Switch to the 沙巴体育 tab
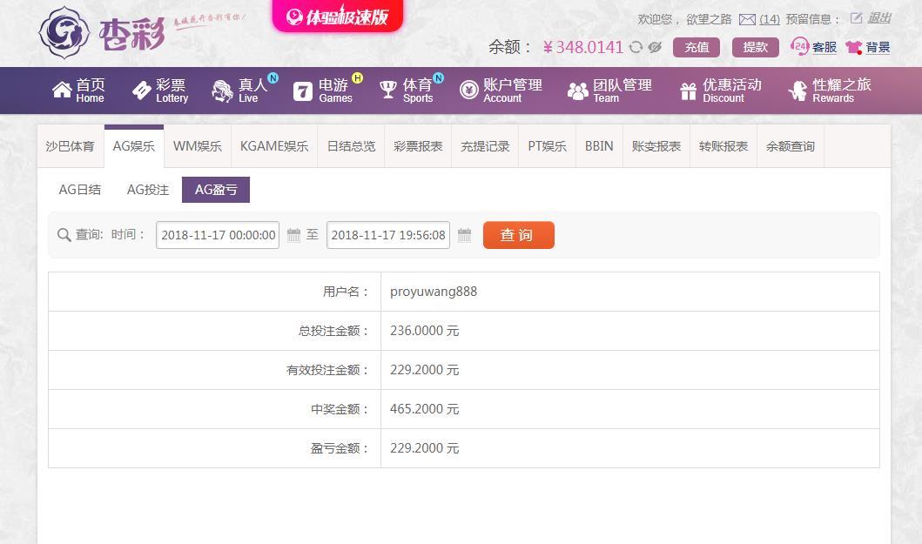 click(x=71, y=146)
